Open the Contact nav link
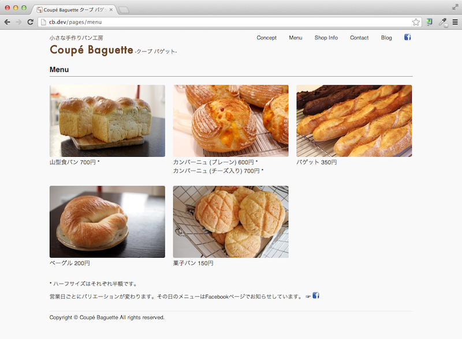The width and height of the screenshot is (462, 339). (x=359, y=37)
